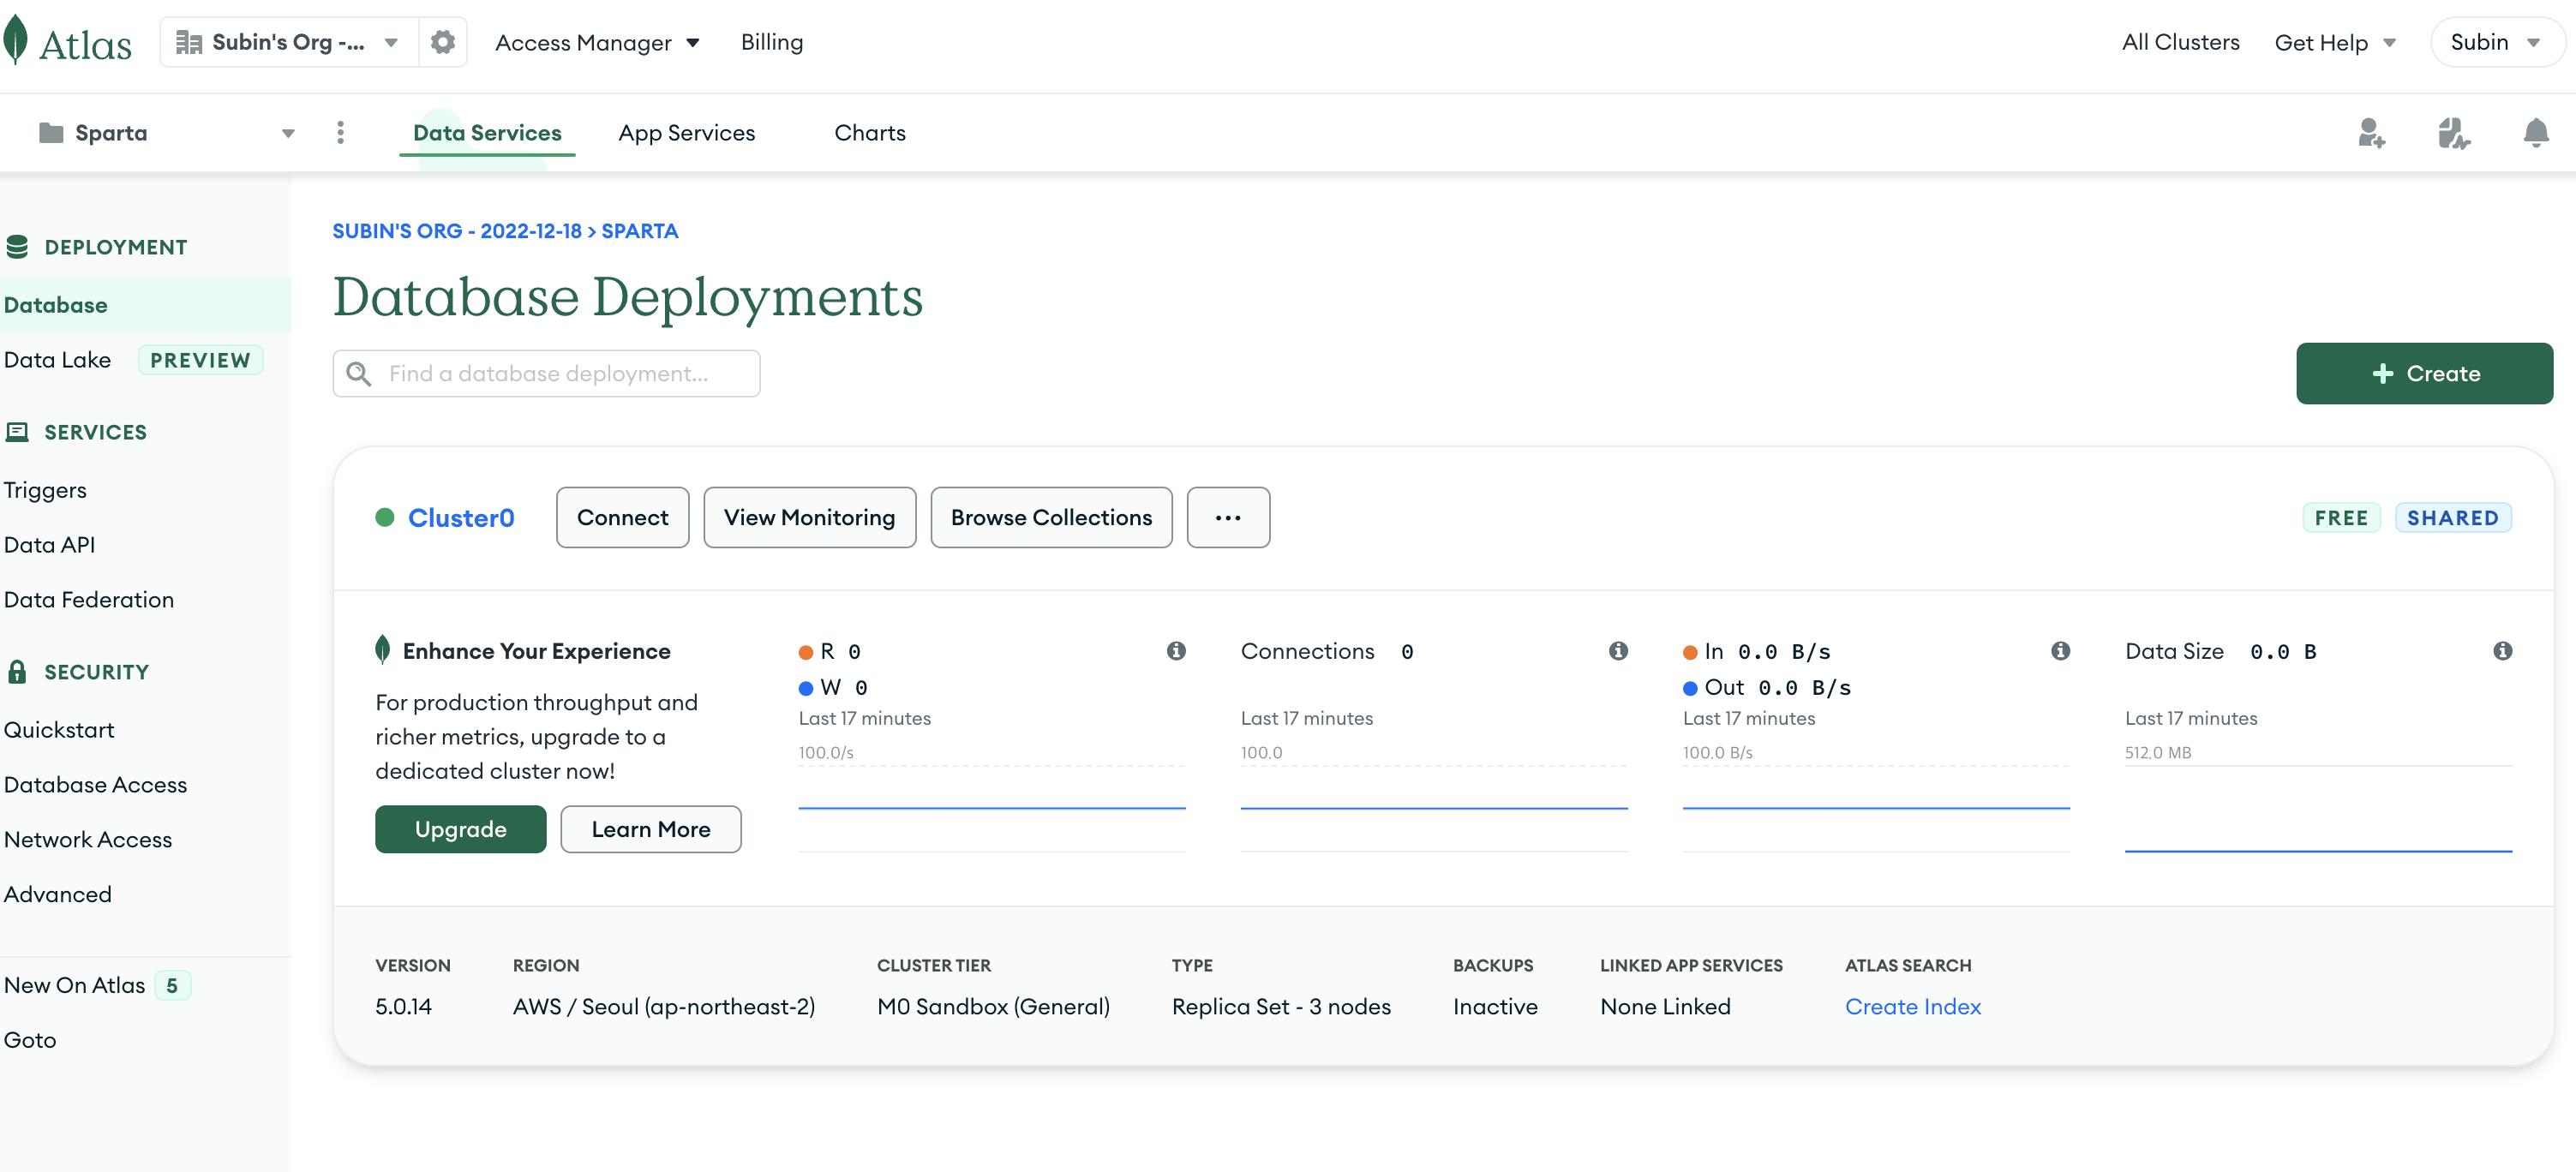
Task: Open the Cluster0 link
Action: (x=461, y=517)
